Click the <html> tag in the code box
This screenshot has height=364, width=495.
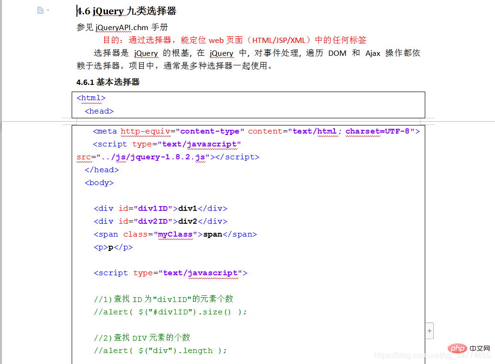point(91,98)
